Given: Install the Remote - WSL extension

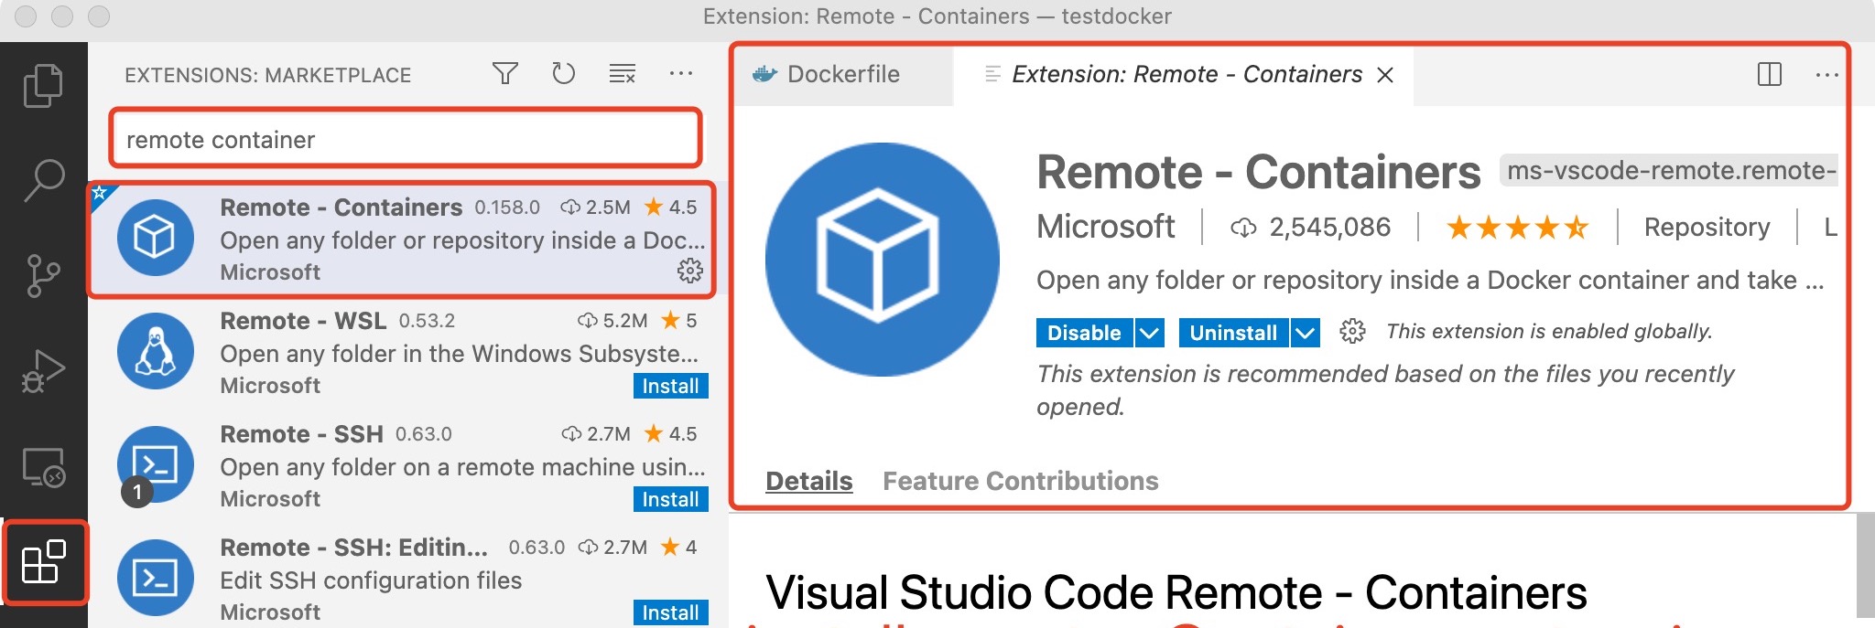Looking at the screenshot, I should 670,386.
